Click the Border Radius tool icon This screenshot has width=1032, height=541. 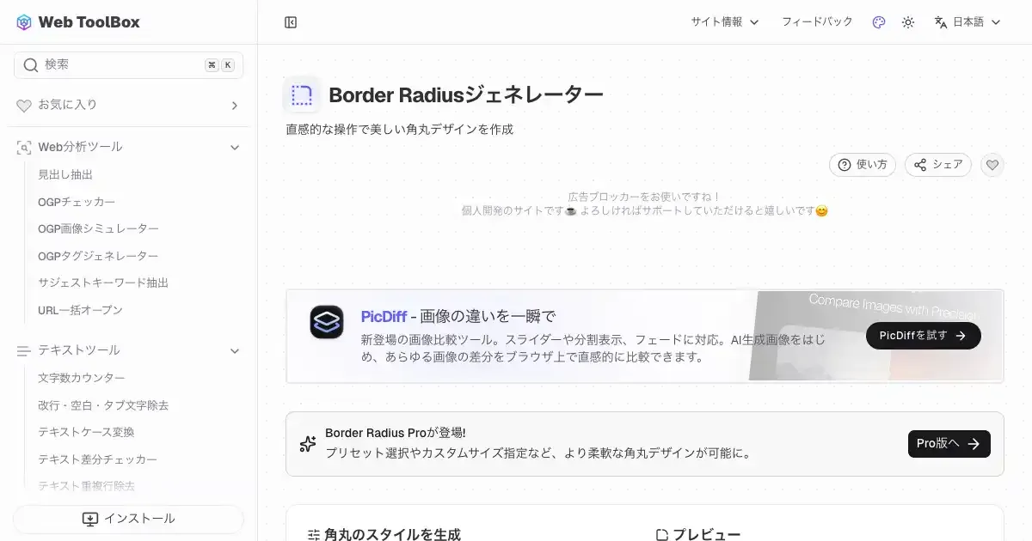click(x=301, y=94)
